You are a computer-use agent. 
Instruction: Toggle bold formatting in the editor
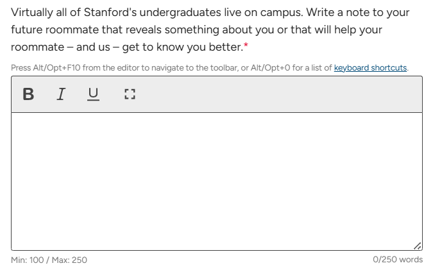[x=28, y=94]
